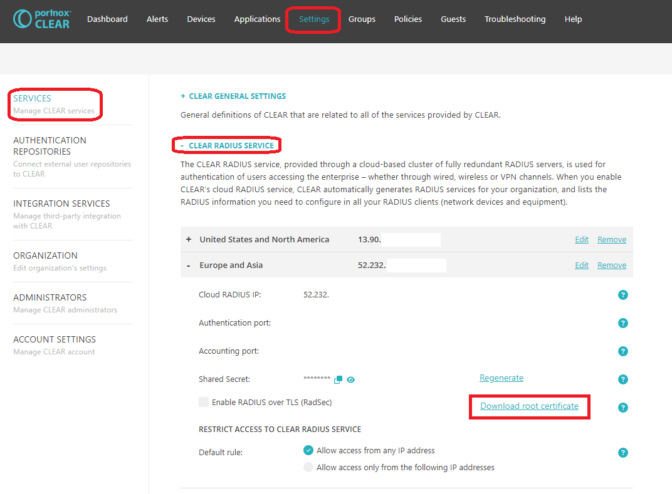The width and height of the screenshot is (672, 494).
Task: Click the Portnox CLEAR logo
Action: (x=41, y=19)
